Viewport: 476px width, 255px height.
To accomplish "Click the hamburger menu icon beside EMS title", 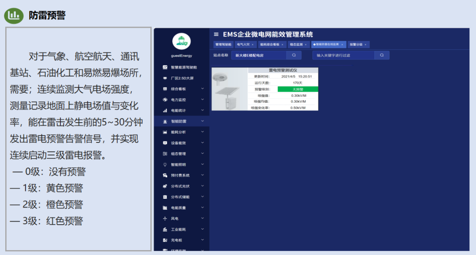I will coord(216,34).
